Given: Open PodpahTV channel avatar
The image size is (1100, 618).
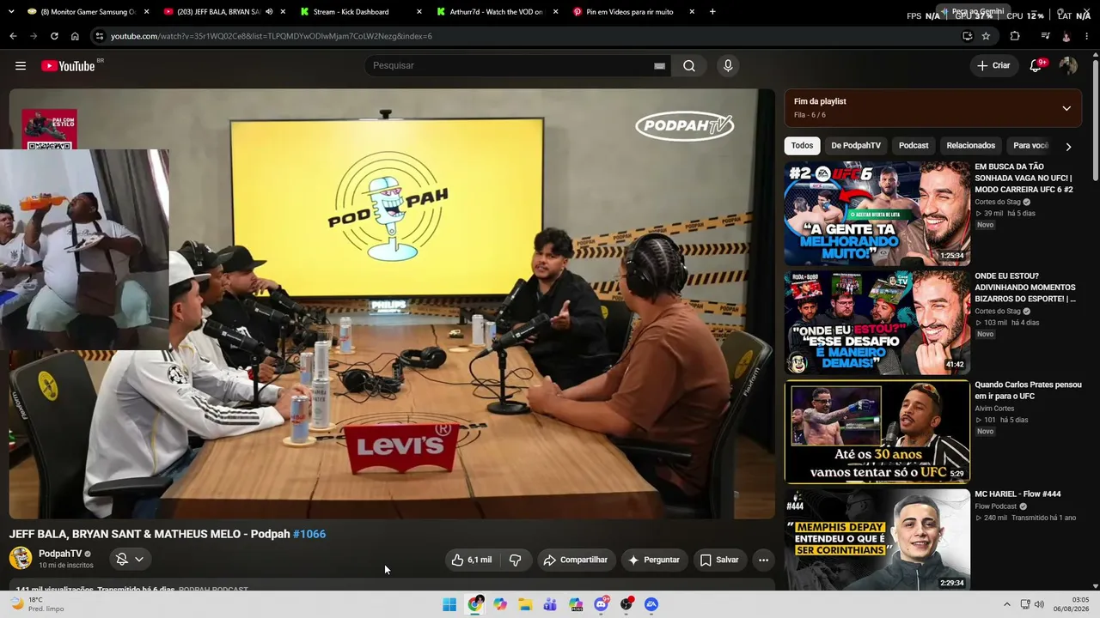Looking at the screenshot, I should (21, 559).
